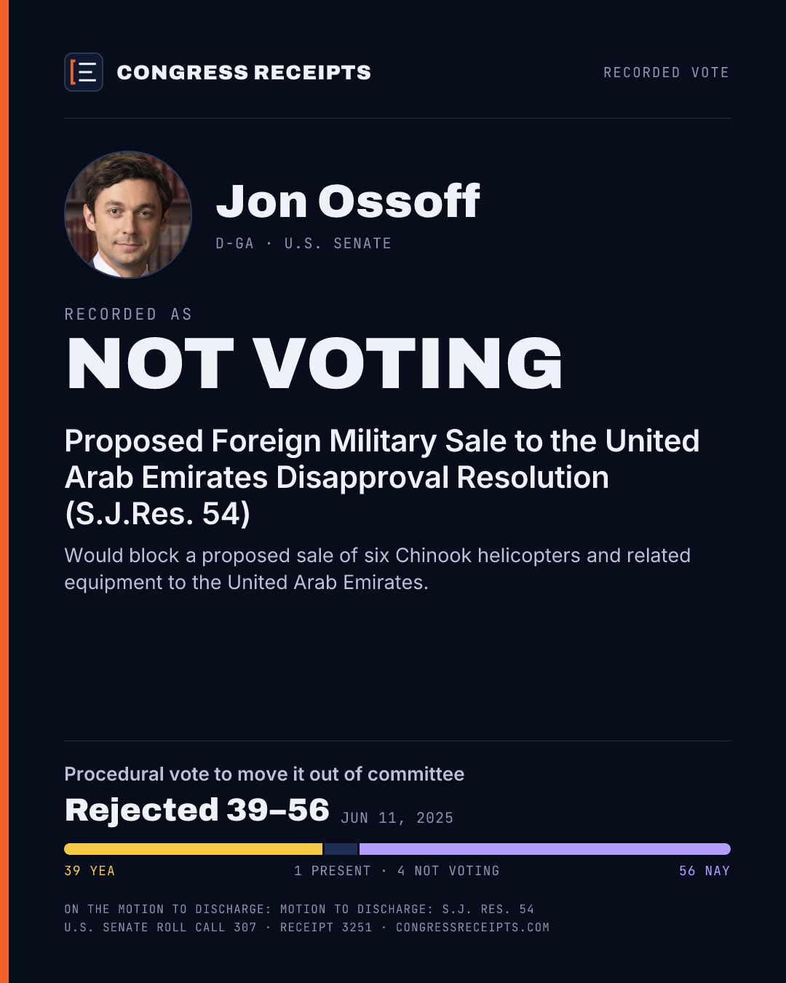Select the 39 YEA label

pyautogui.click(x=90, y=871)
